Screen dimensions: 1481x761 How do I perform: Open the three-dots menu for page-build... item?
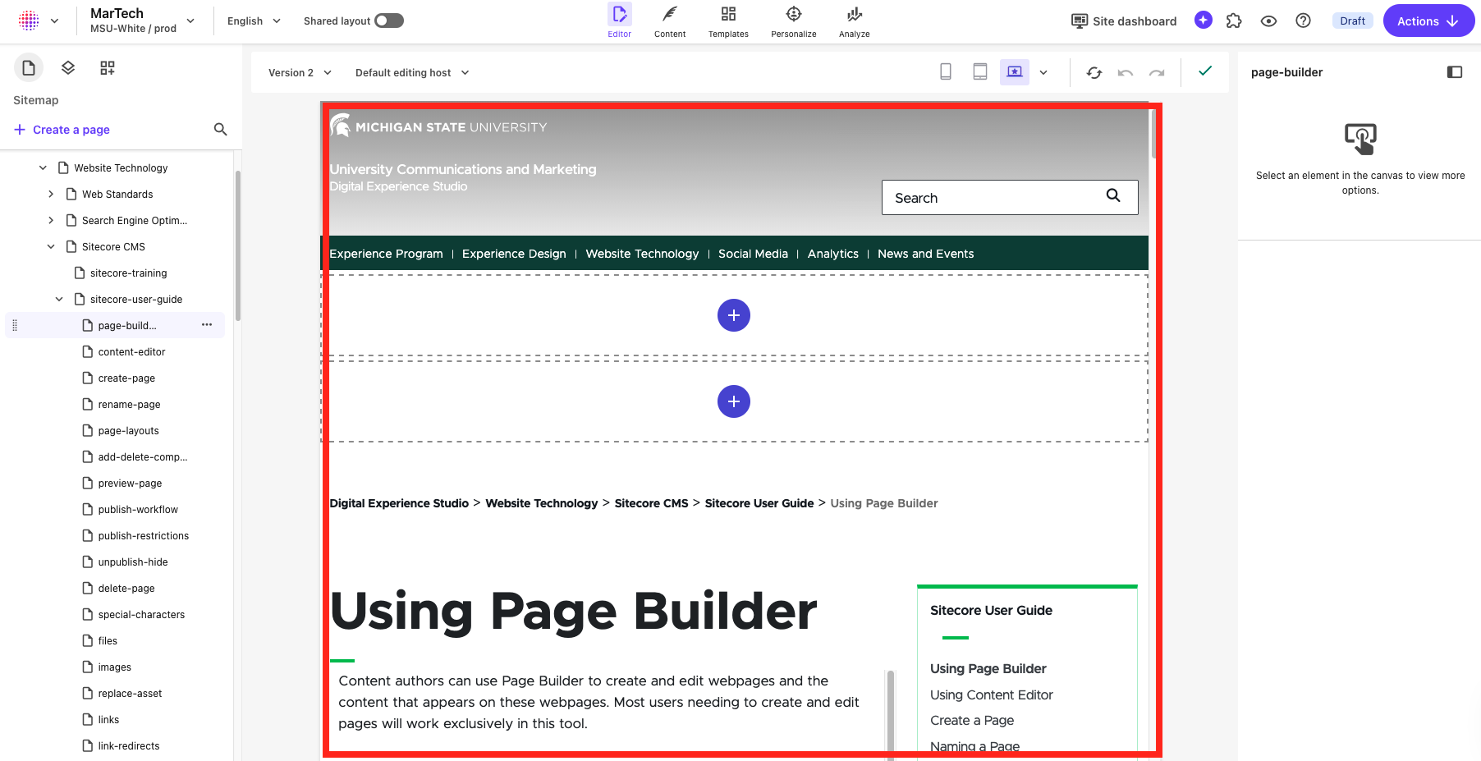(207, 325)
